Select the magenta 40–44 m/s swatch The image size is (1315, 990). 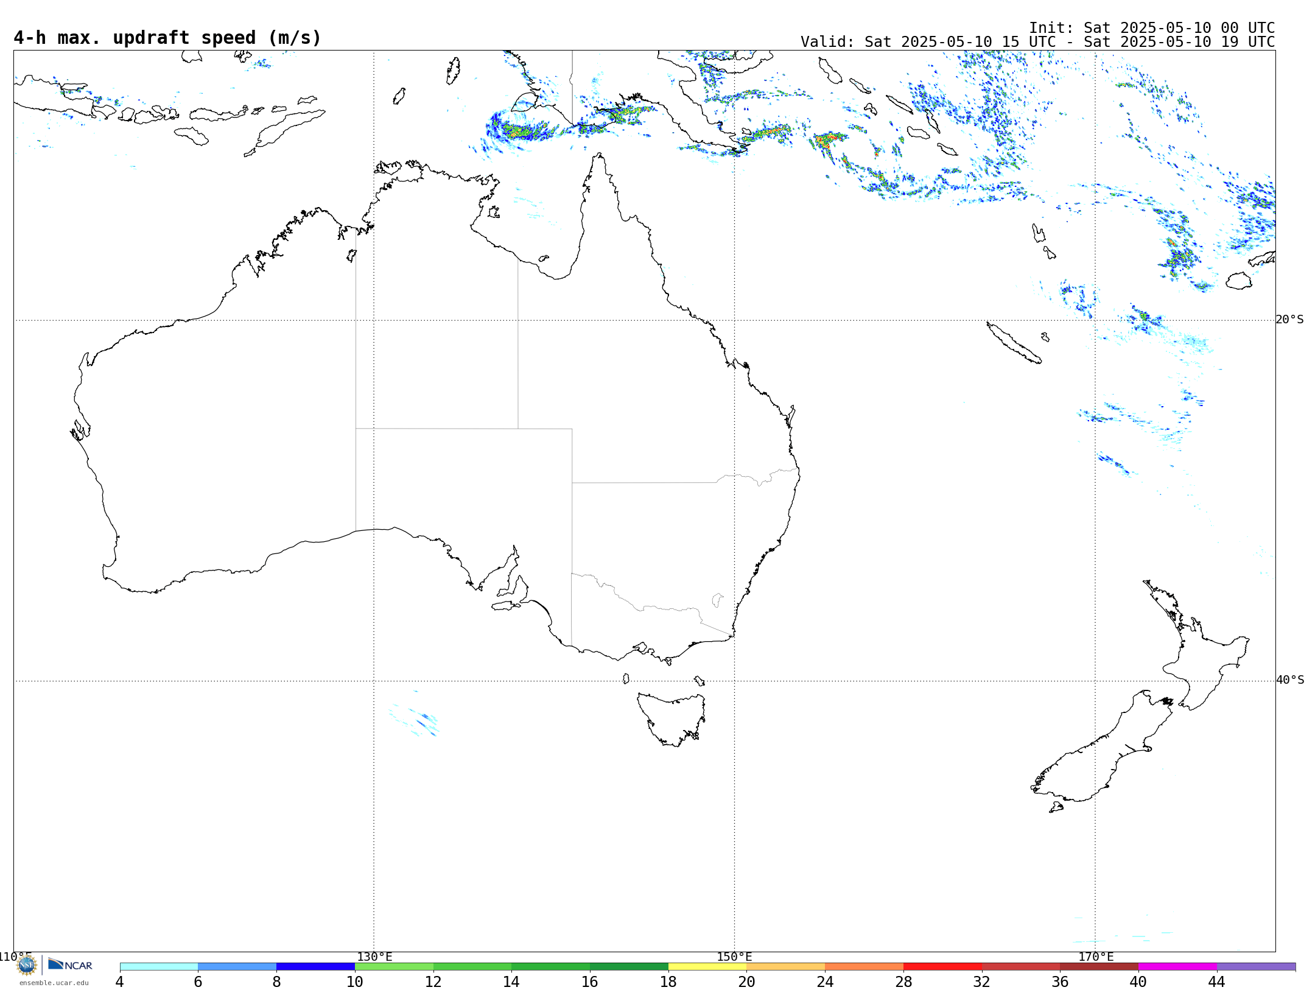coord(1177,967)
